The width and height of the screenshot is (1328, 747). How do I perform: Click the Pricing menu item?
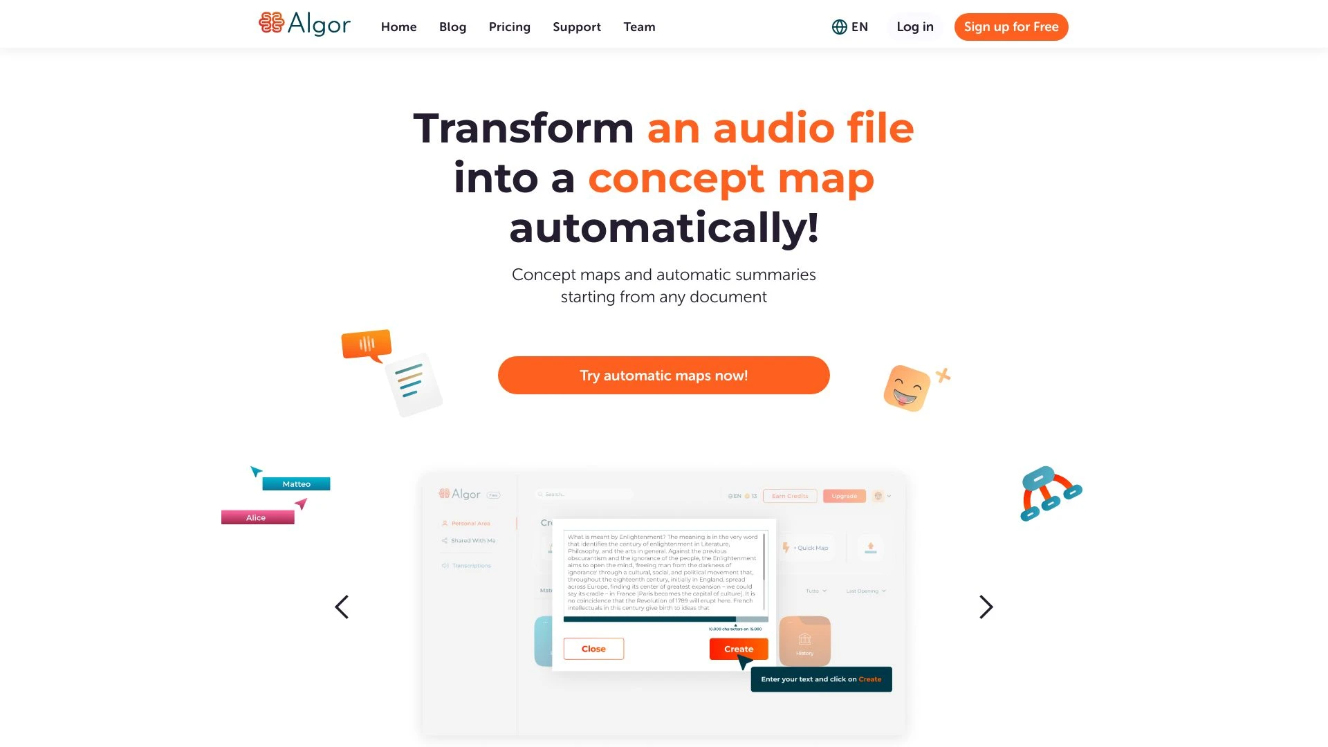(x=509, y=26)
